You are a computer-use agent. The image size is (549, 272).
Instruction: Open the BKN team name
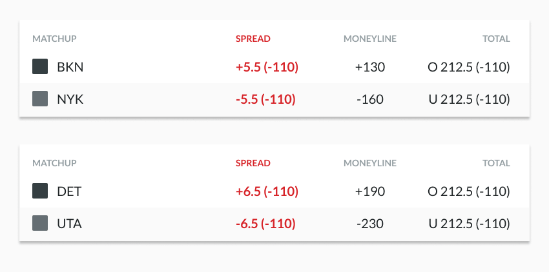70,67
